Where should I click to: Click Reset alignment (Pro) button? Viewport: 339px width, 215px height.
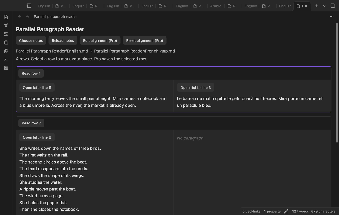pos(145,40)
